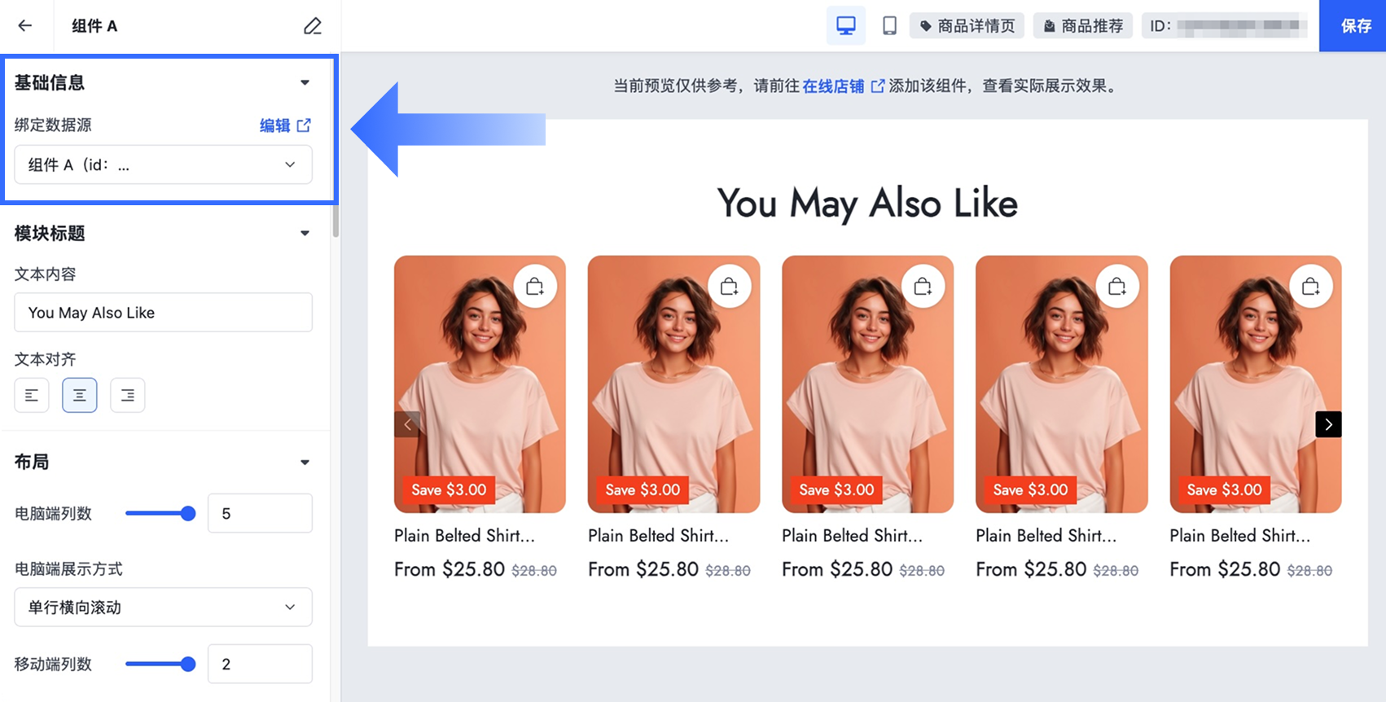
Task: Open the 绑定数据源 dropdown
Action: click(163, 165)
